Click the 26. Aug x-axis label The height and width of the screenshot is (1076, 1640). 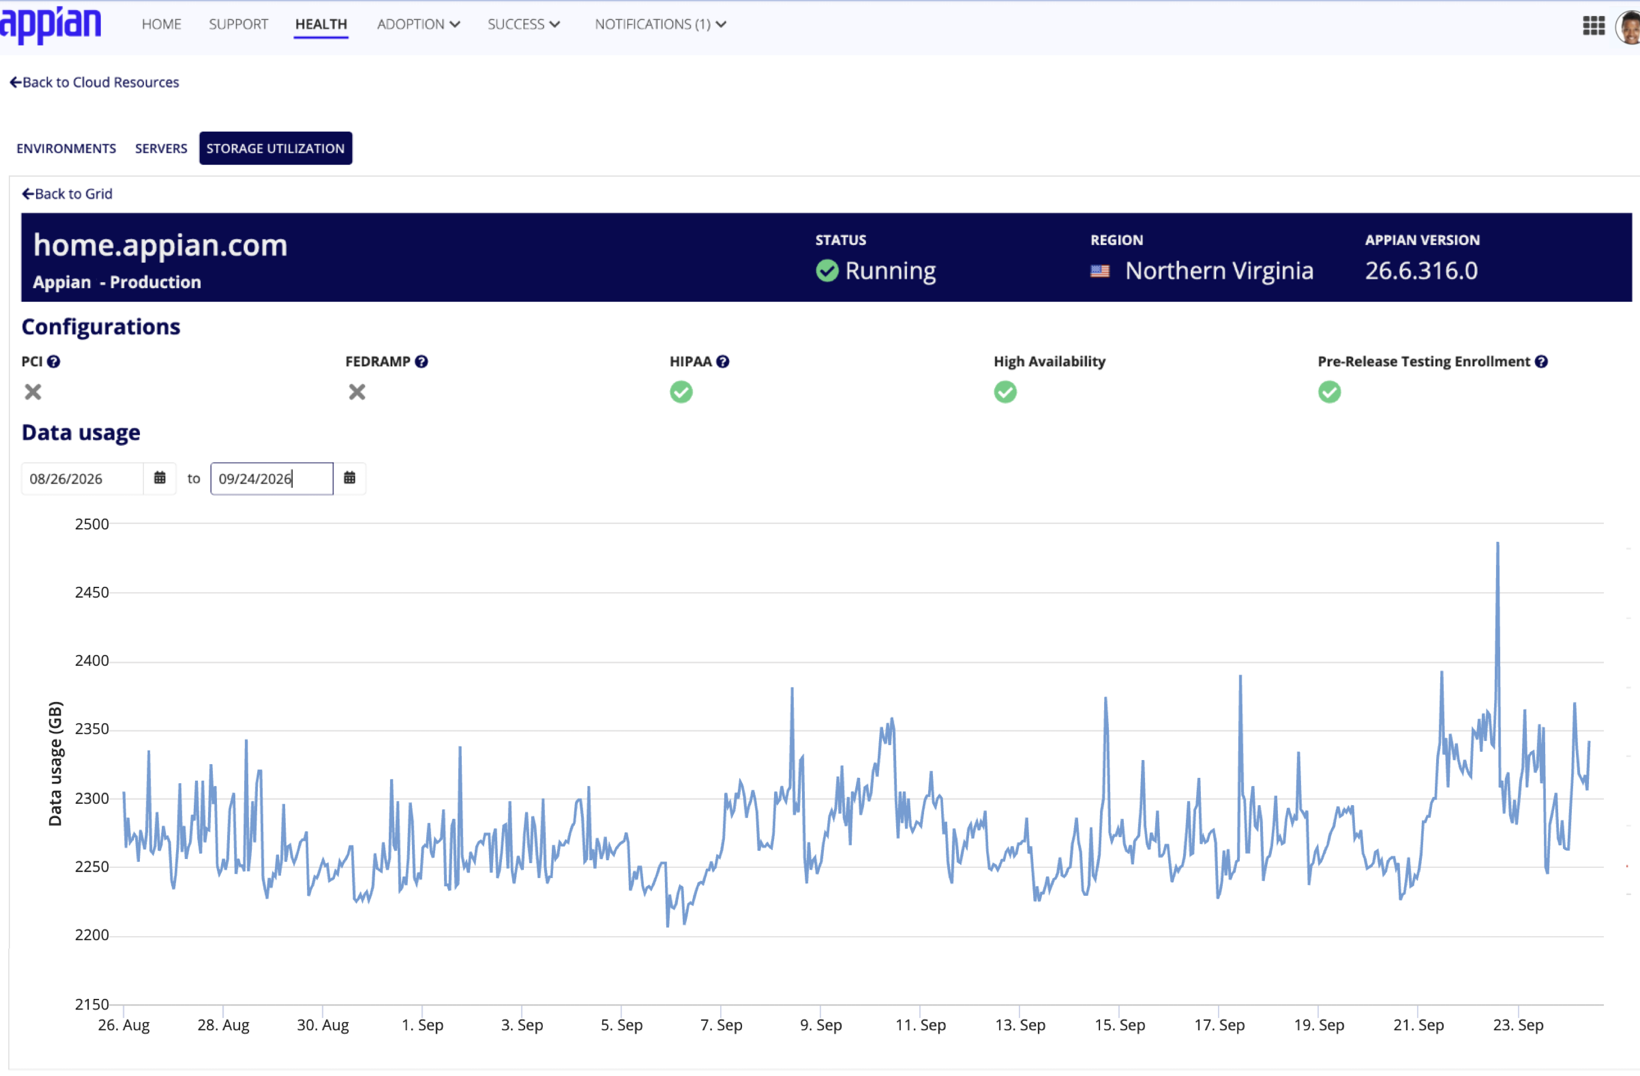click(x=124, y=1025)
